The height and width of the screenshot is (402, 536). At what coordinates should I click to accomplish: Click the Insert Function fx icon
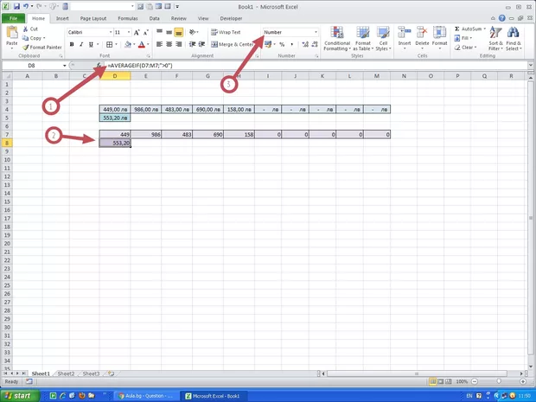pos(99,66)
